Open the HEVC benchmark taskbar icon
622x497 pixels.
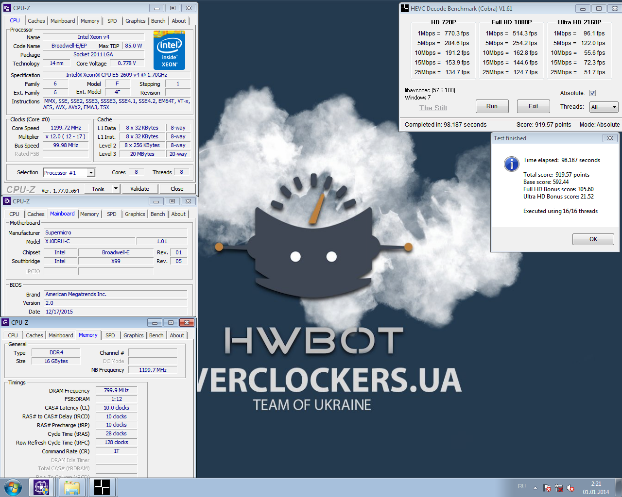tap(102, 487)
